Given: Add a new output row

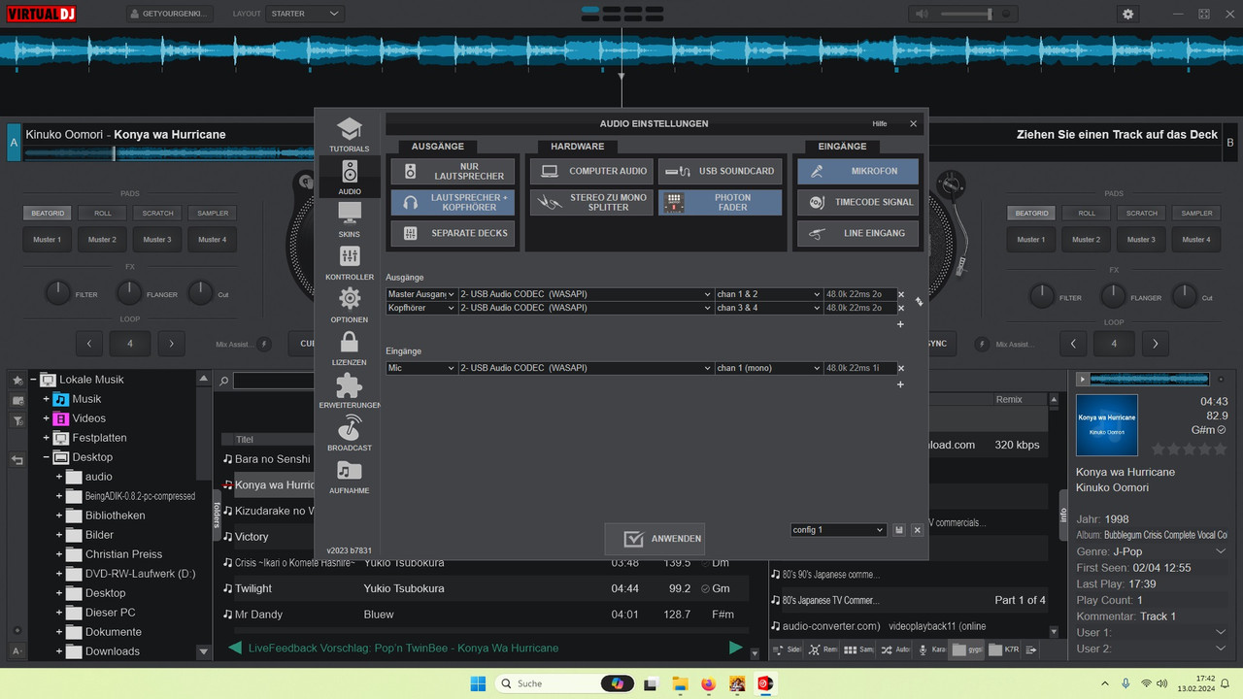Looking at the screenshot, I should coord(900,324).
